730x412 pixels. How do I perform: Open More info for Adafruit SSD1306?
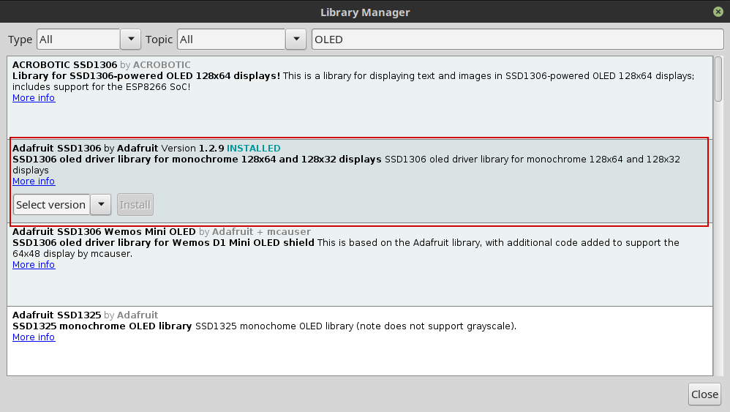[x=34, y=181]
